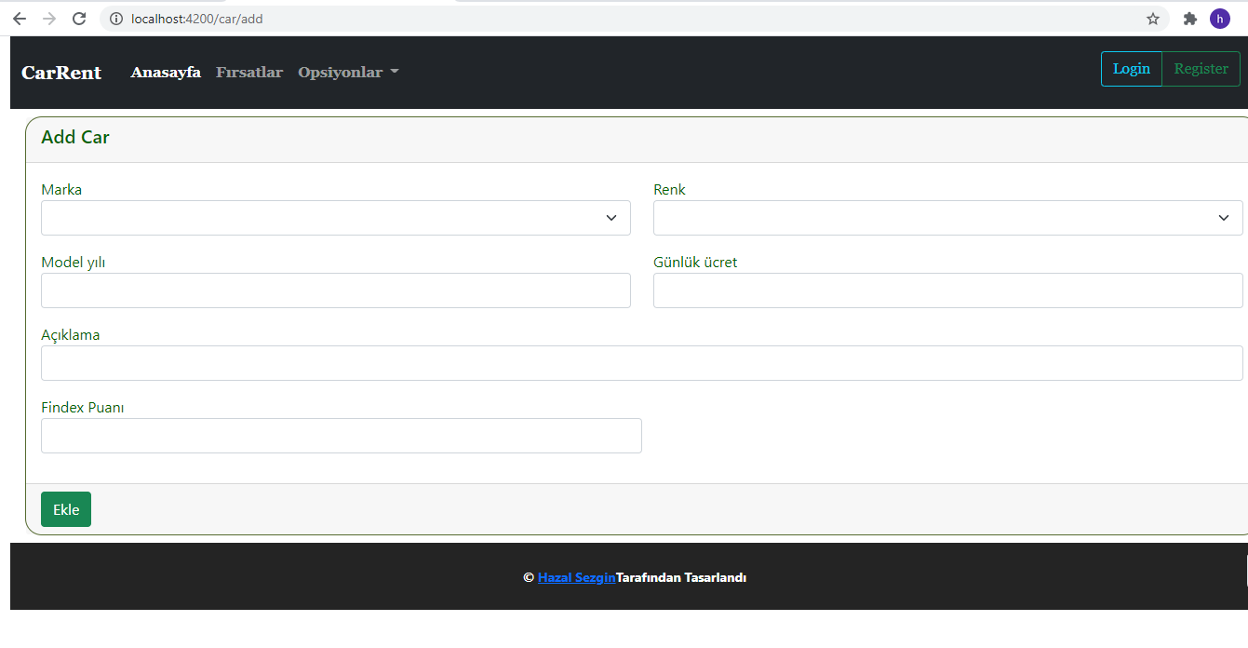The image size is (1248, 648).
Task: Click the Marka label
Action: 61,190
